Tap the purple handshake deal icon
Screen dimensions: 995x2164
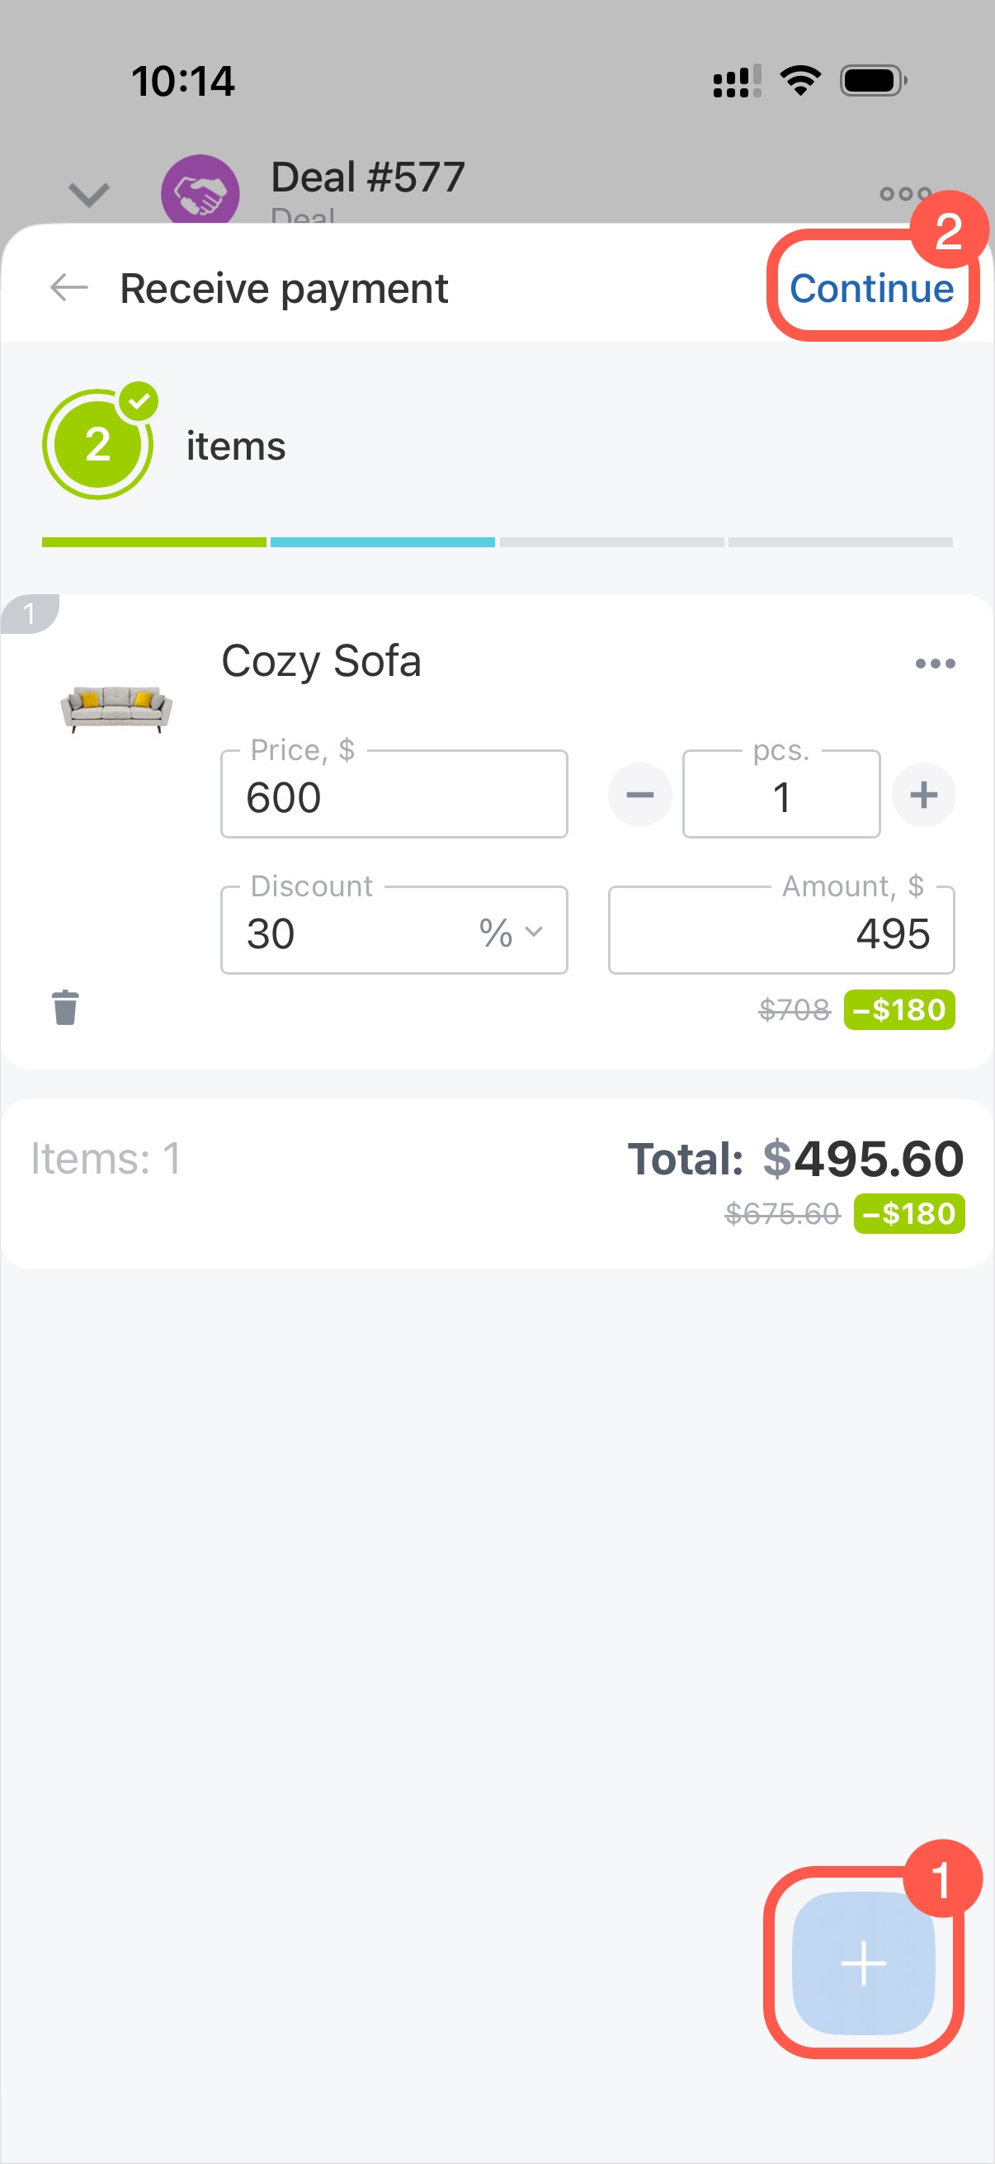200,193
